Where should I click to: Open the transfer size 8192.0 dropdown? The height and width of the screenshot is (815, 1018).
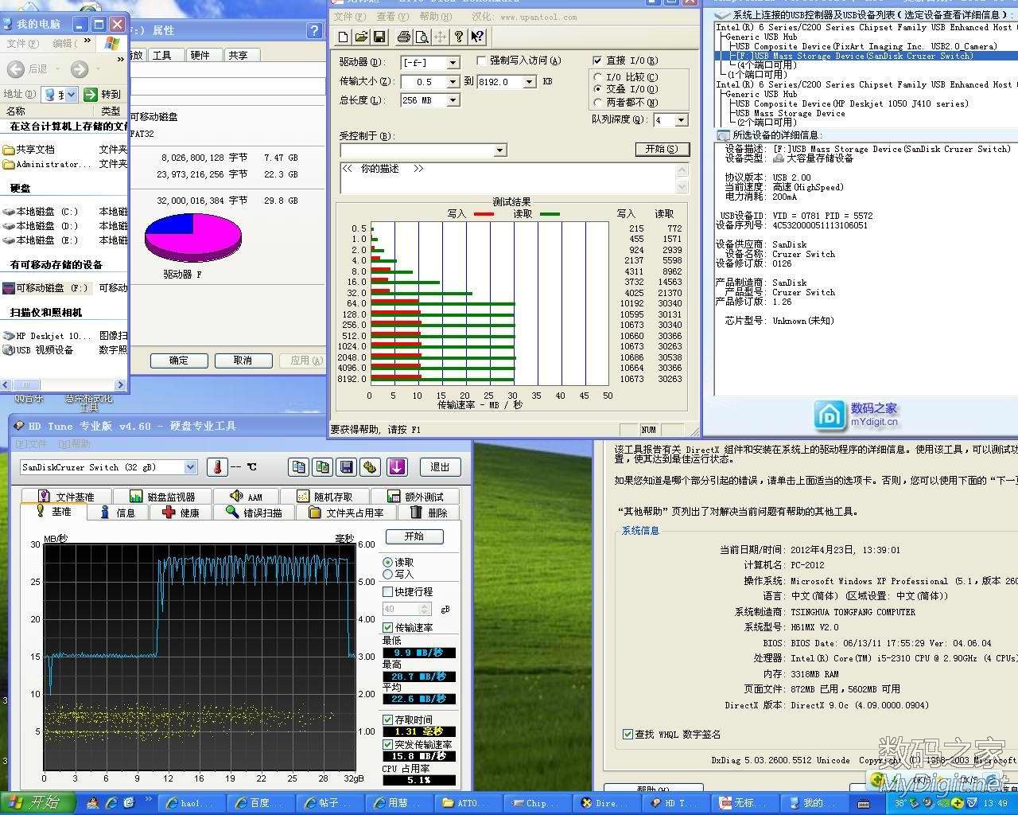530,82
